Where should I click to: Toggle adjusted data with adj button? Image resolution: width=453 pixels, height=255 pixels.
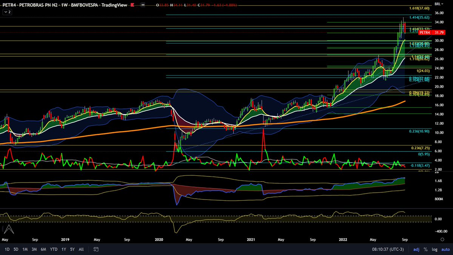click(x=416, y=249)
